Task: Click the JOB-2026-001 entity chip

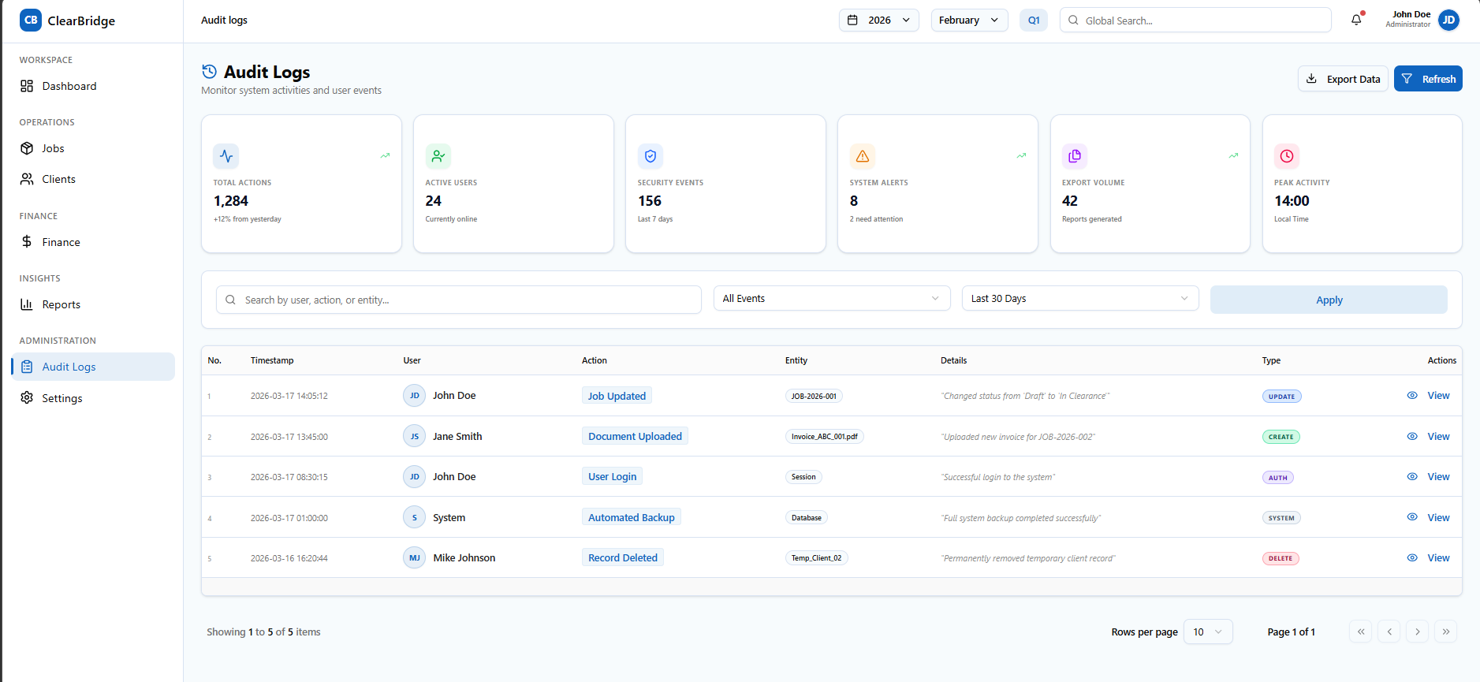Action: pyautogui.click(x=814, y=396)
